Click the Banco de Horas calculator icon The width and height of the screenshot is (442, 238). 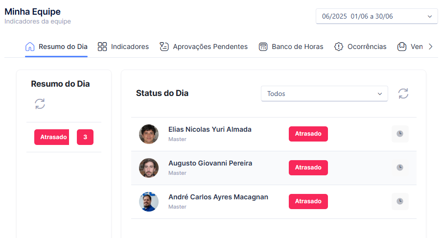point(263,47)
